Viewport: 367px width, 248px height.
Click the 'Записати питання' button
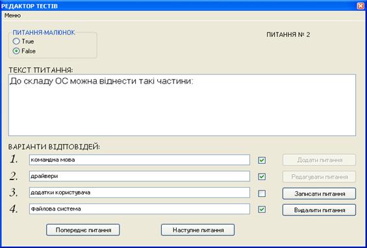tap(319, 194)
